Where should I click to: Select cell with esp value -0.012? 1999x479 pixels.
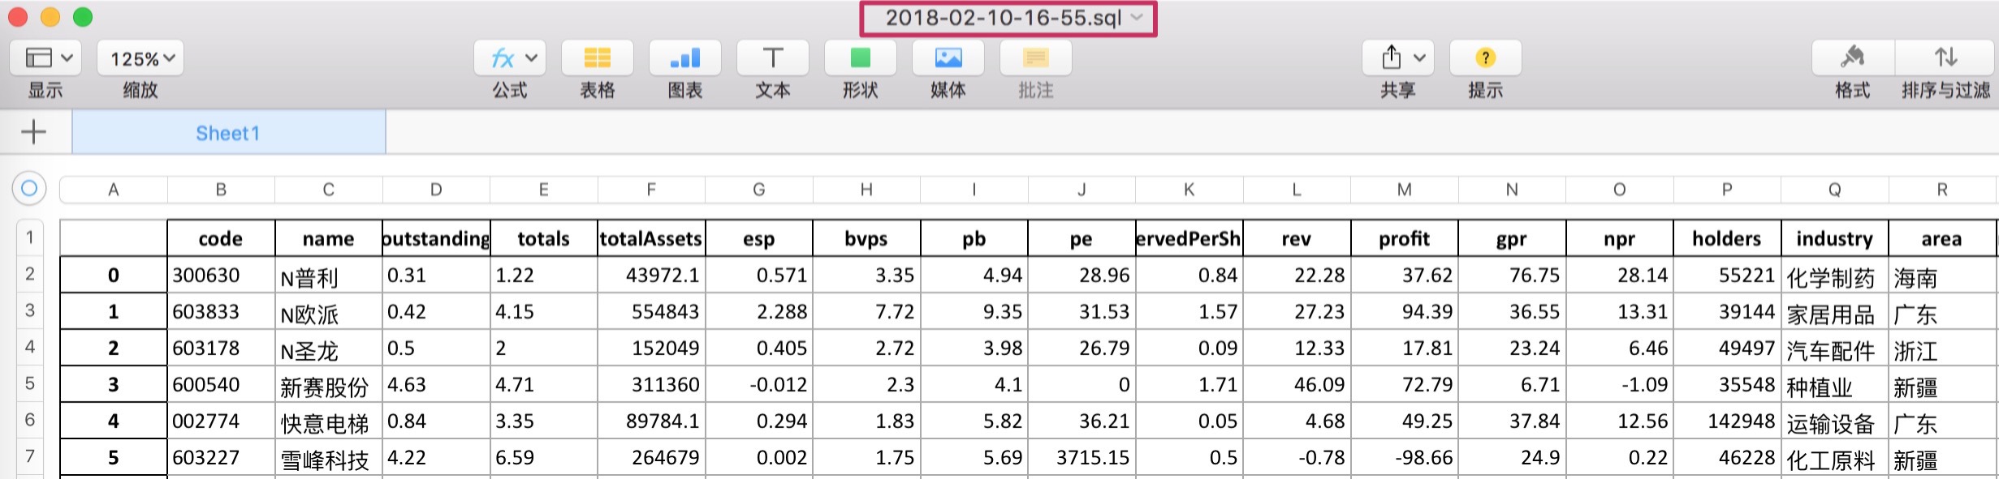[x=758, y=384]
